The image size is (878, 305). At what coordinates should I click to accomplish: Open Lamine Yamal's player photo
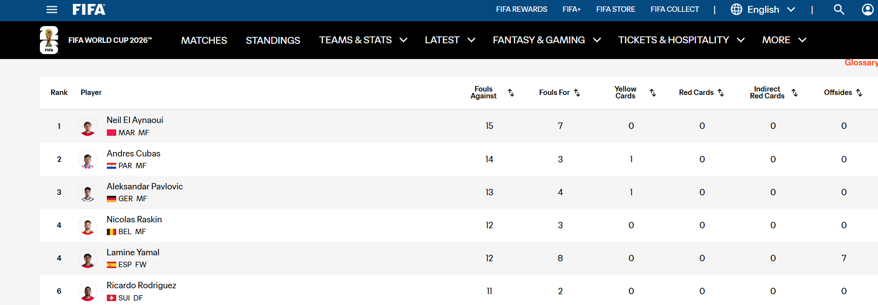[x=88, y=258]
